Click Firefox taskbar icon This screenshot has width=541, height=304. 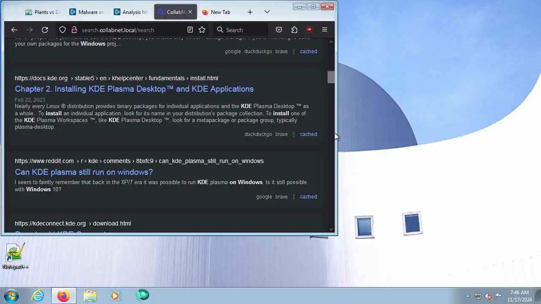coord(64,296)
